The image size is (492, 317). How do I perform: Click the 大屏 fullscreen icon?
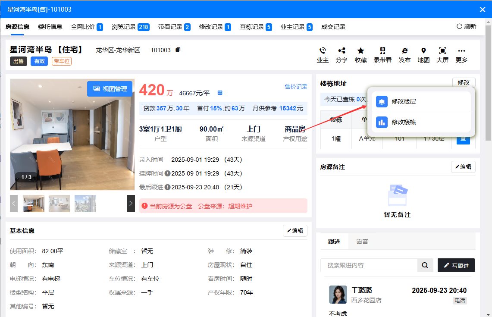pyautogui.click(x=442, y=51)
